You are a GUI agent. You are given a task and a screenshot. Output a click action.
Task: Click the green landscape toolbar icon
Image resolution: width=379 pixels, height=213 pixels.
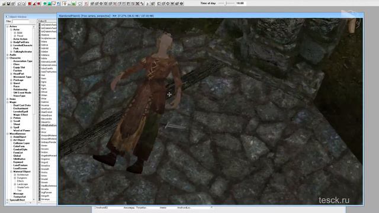tap(50, 4)
